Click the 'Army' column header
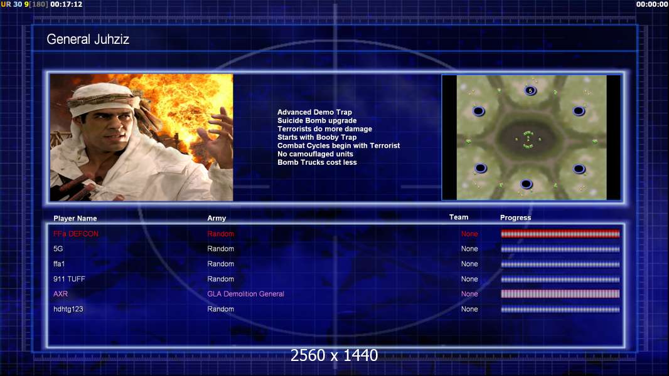The width and height of the screenshot is (669, 376). point(217,218)
